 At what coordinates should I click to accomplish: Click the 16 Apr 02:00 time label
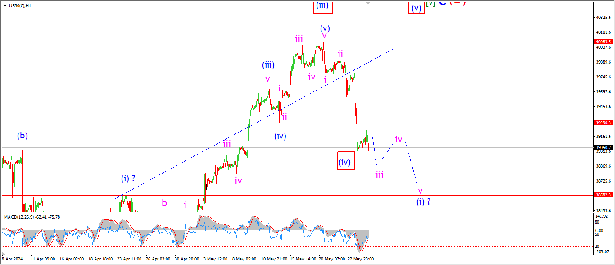click(72, 260)
